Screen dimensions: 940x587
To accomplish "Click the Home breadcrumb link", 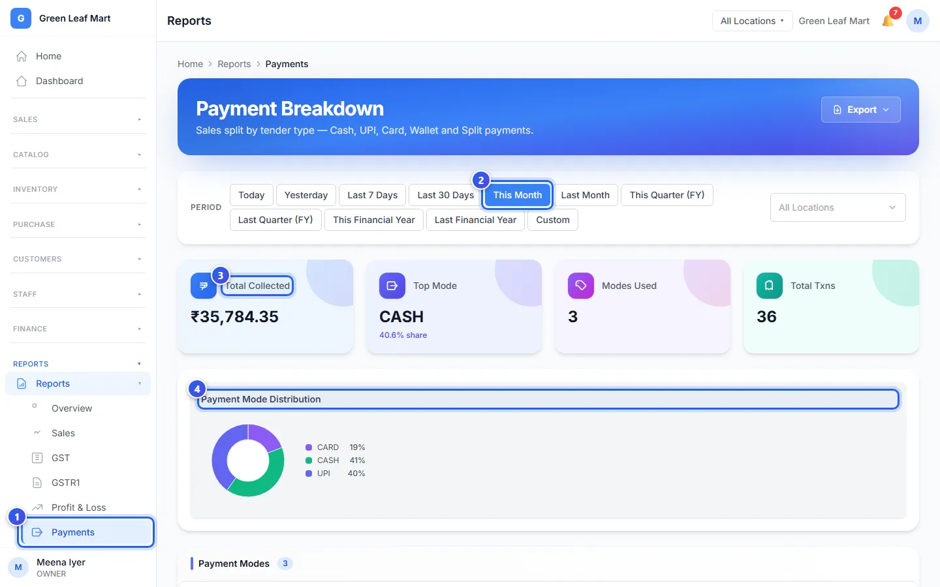I will pyautogui.click(x=190, y=64).
